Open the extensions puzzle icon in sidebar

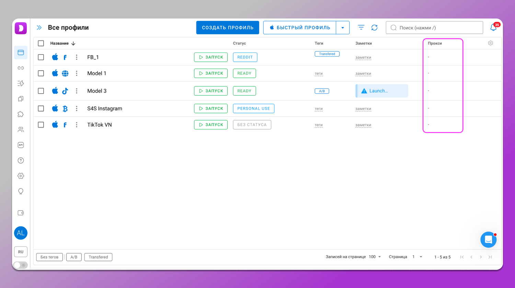click(21, 114)
